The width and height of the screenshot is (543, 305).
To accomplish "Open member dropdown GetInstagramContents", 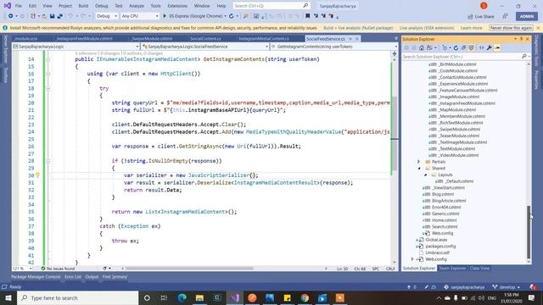I will (334, 47).
